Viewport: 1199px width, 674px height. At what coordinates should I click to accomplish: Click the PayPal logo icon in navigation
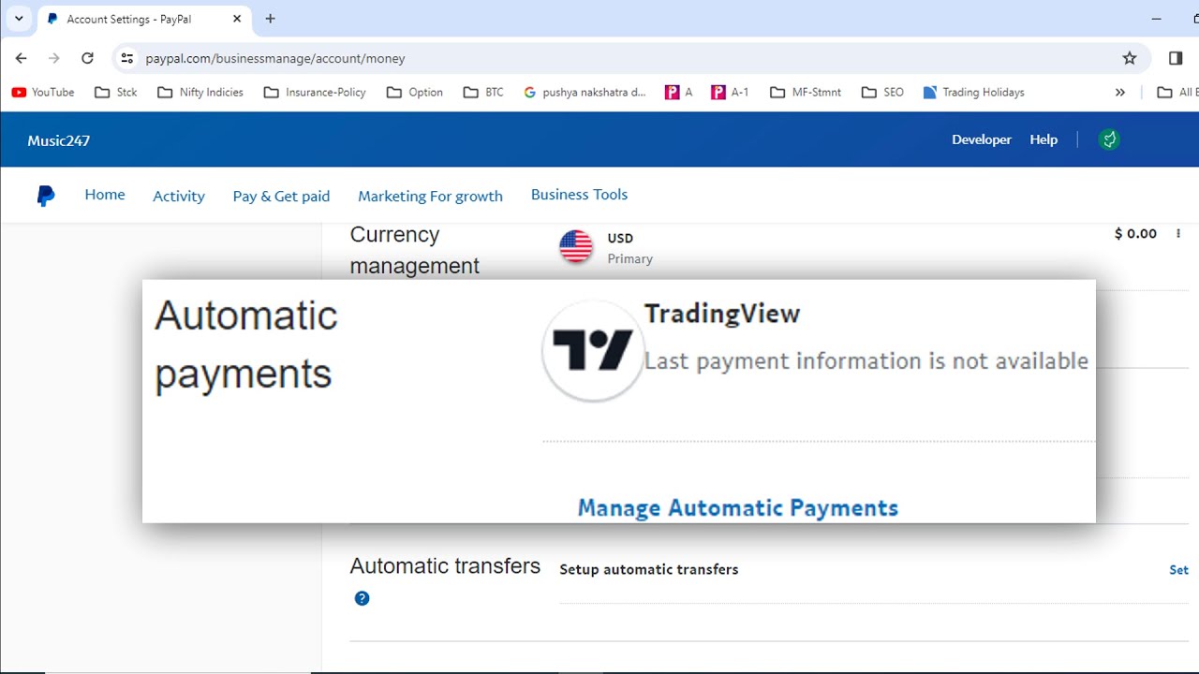[45, 196]
